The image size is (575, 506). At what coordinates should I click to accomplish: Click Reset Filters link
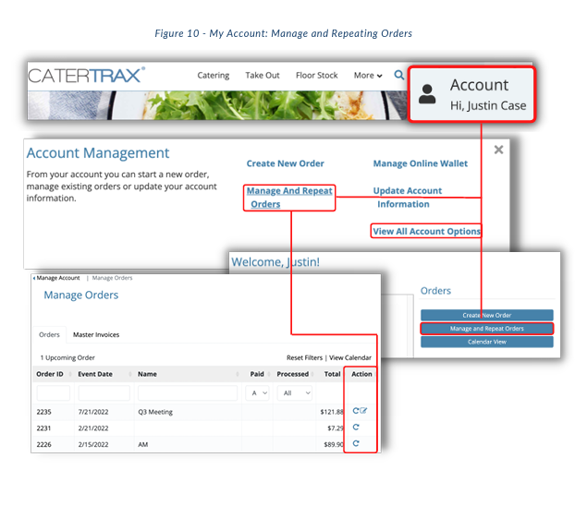click(304, 357)
